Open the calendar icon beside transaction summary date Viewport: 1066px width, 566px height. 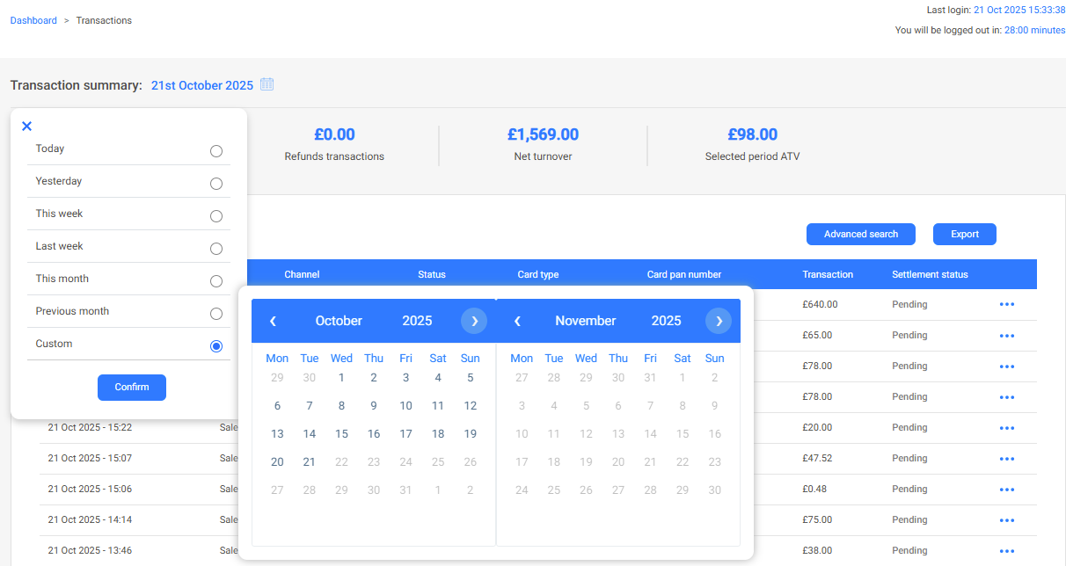coord(267,85)
